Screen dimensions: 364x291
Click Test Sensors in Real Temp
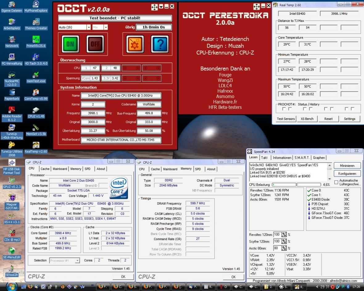(x=286, y=119)
